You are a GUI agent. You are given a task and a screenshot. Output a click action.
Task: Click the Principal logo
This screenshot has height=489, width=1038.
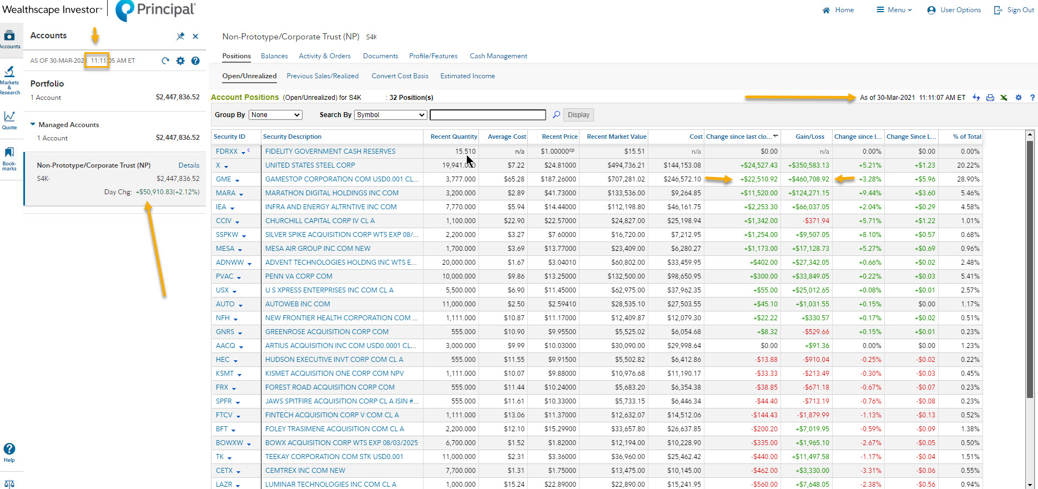155,11
